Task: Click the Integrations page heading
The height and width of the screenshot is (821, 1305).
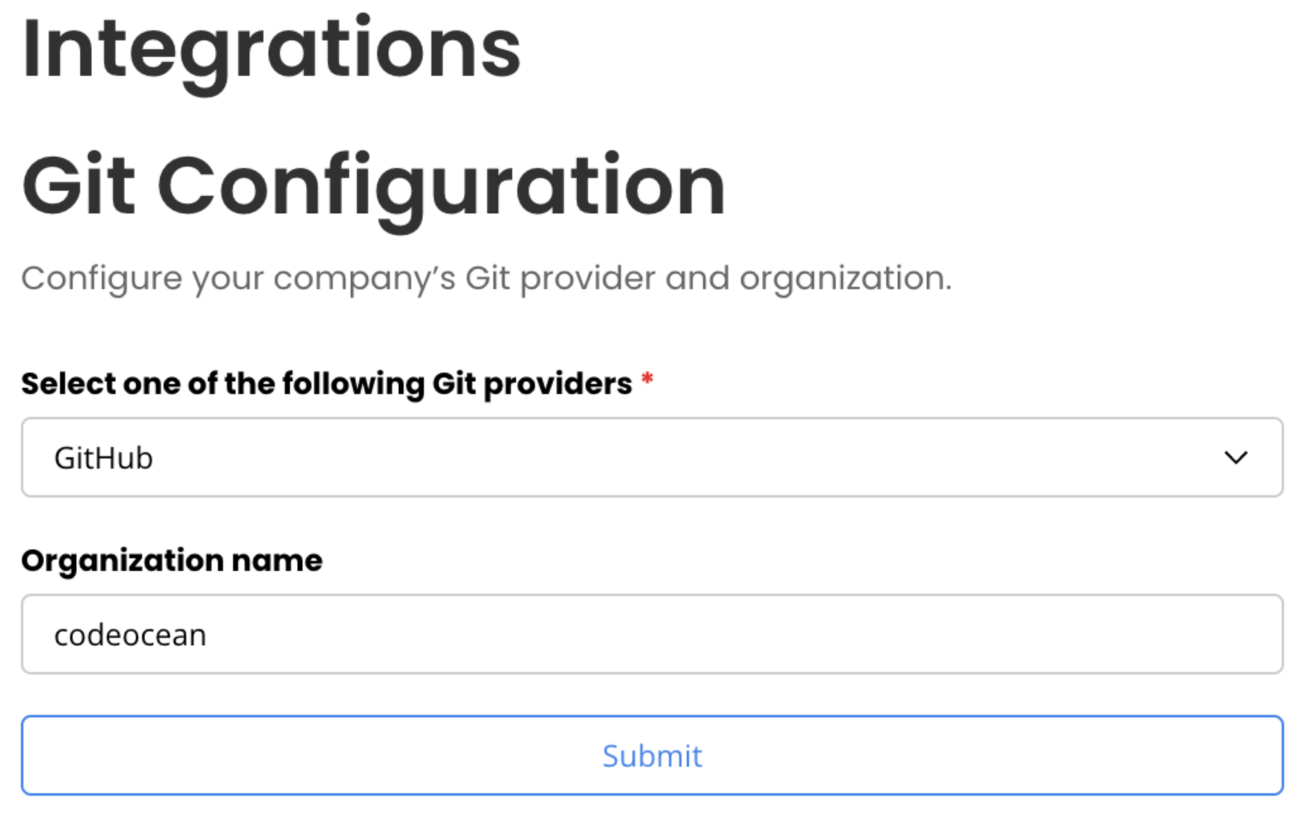Action: coord(272,44)
